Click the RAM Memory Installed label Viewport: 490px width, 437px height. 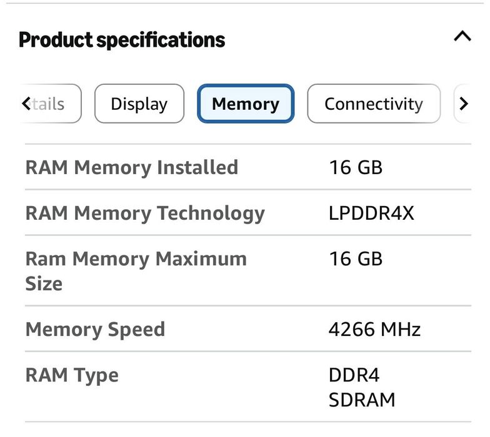click(x=131, y=167)
